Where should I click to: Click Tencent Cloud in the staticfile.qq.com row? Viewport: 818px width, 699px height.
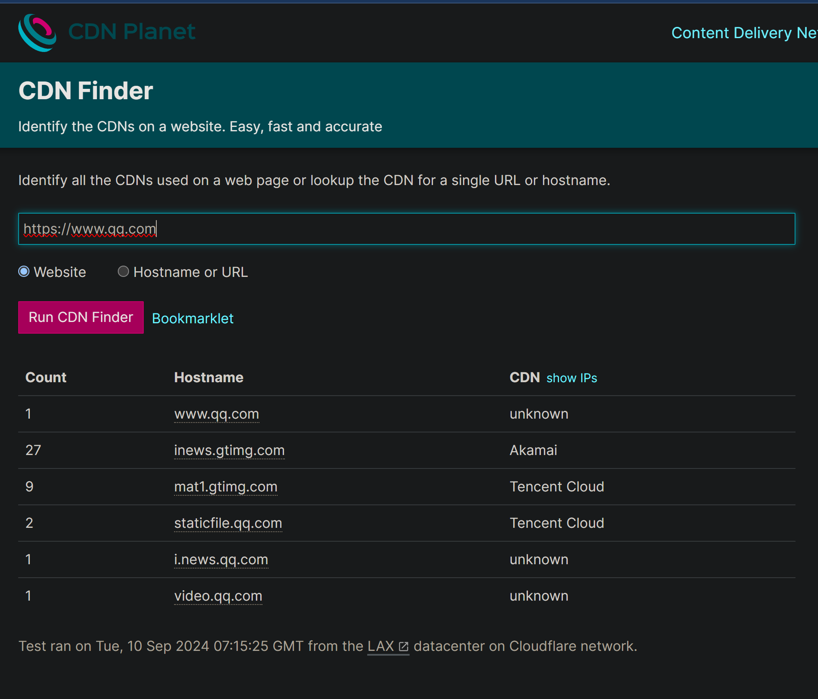pyautogui.click(x=557, y=523)
